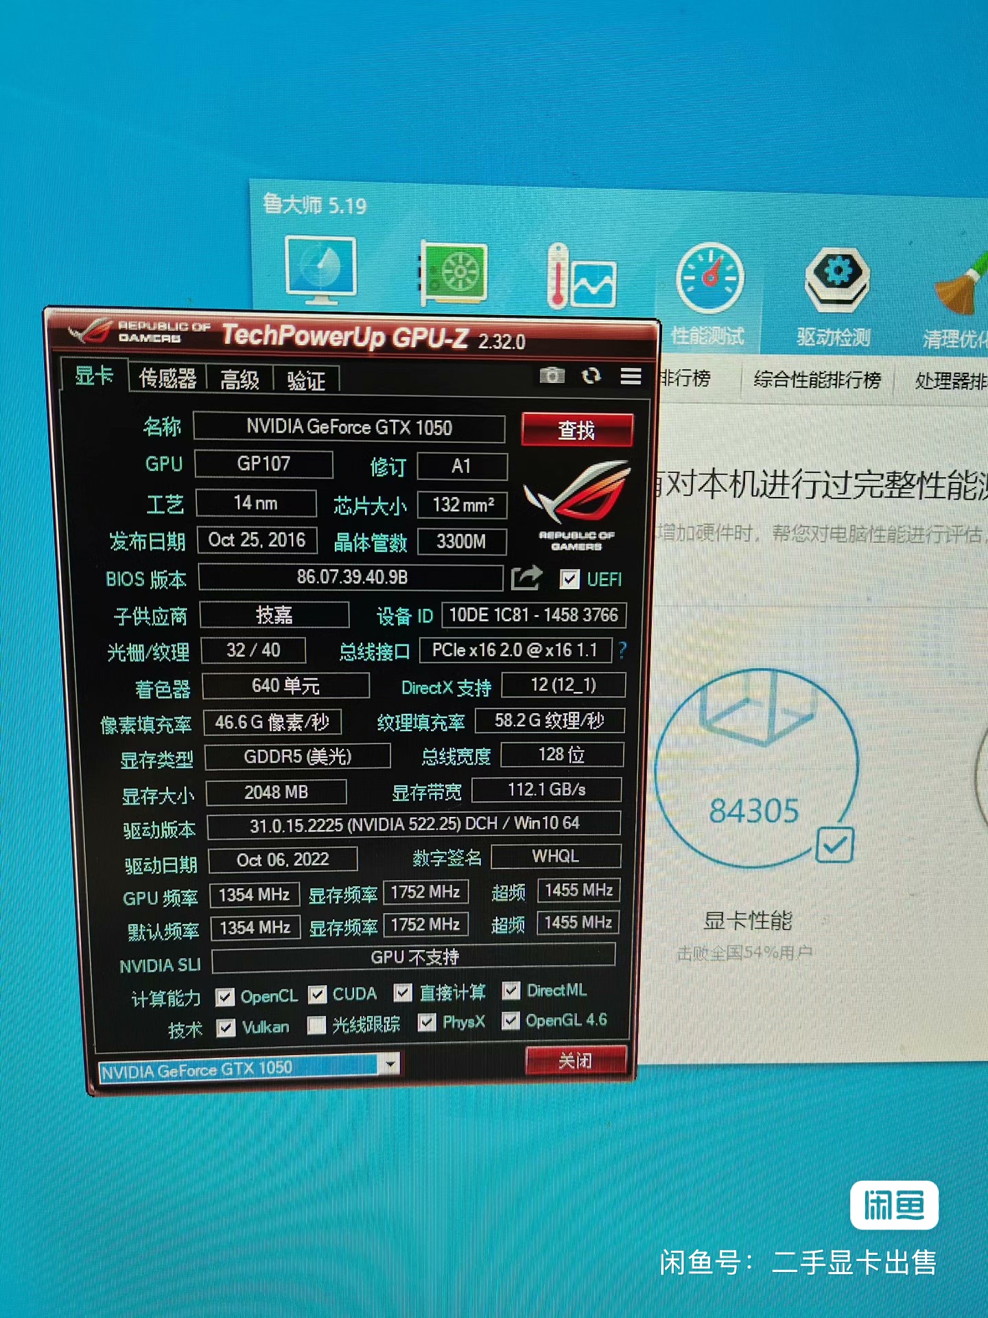Click the GPU field showing GP107
This screenshot has width=988, height=1318.
click(264, 464)
